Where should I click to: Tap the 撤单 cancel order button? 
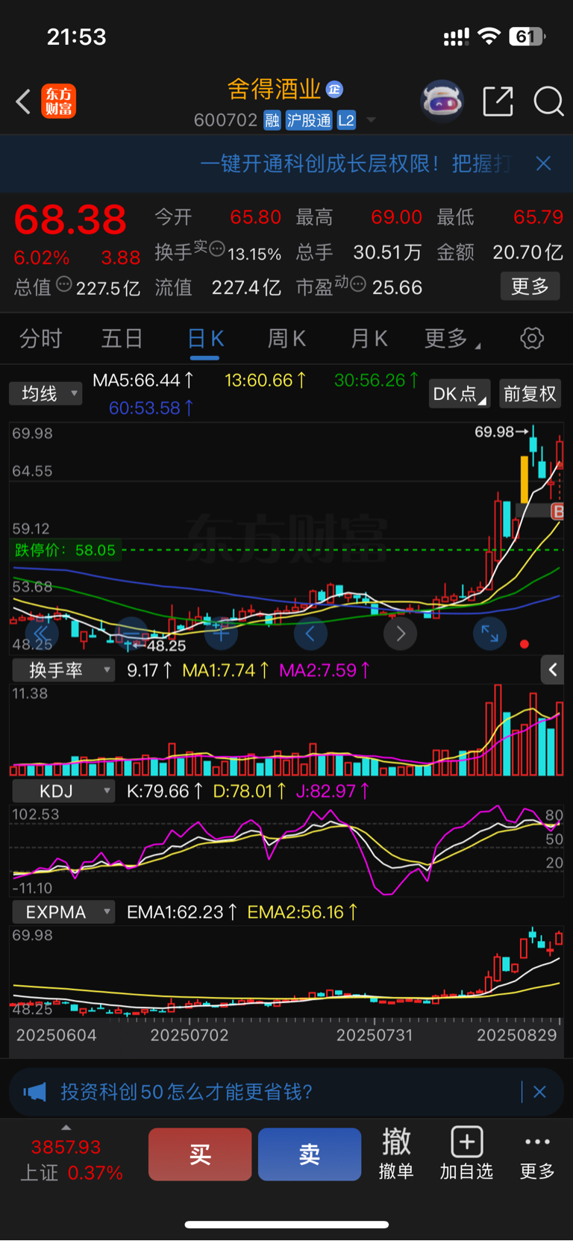(x=396, y=1154)
